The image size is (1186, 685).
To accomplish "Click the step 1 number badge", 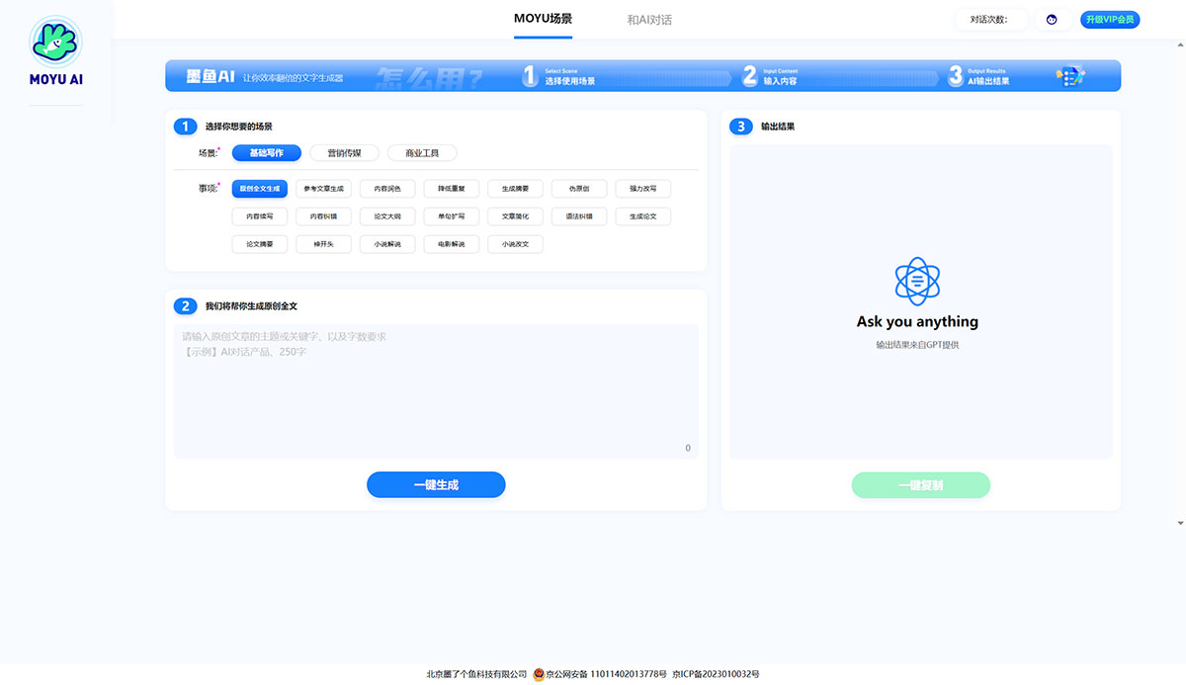I will pyautogui.click(x=185, y=127).
